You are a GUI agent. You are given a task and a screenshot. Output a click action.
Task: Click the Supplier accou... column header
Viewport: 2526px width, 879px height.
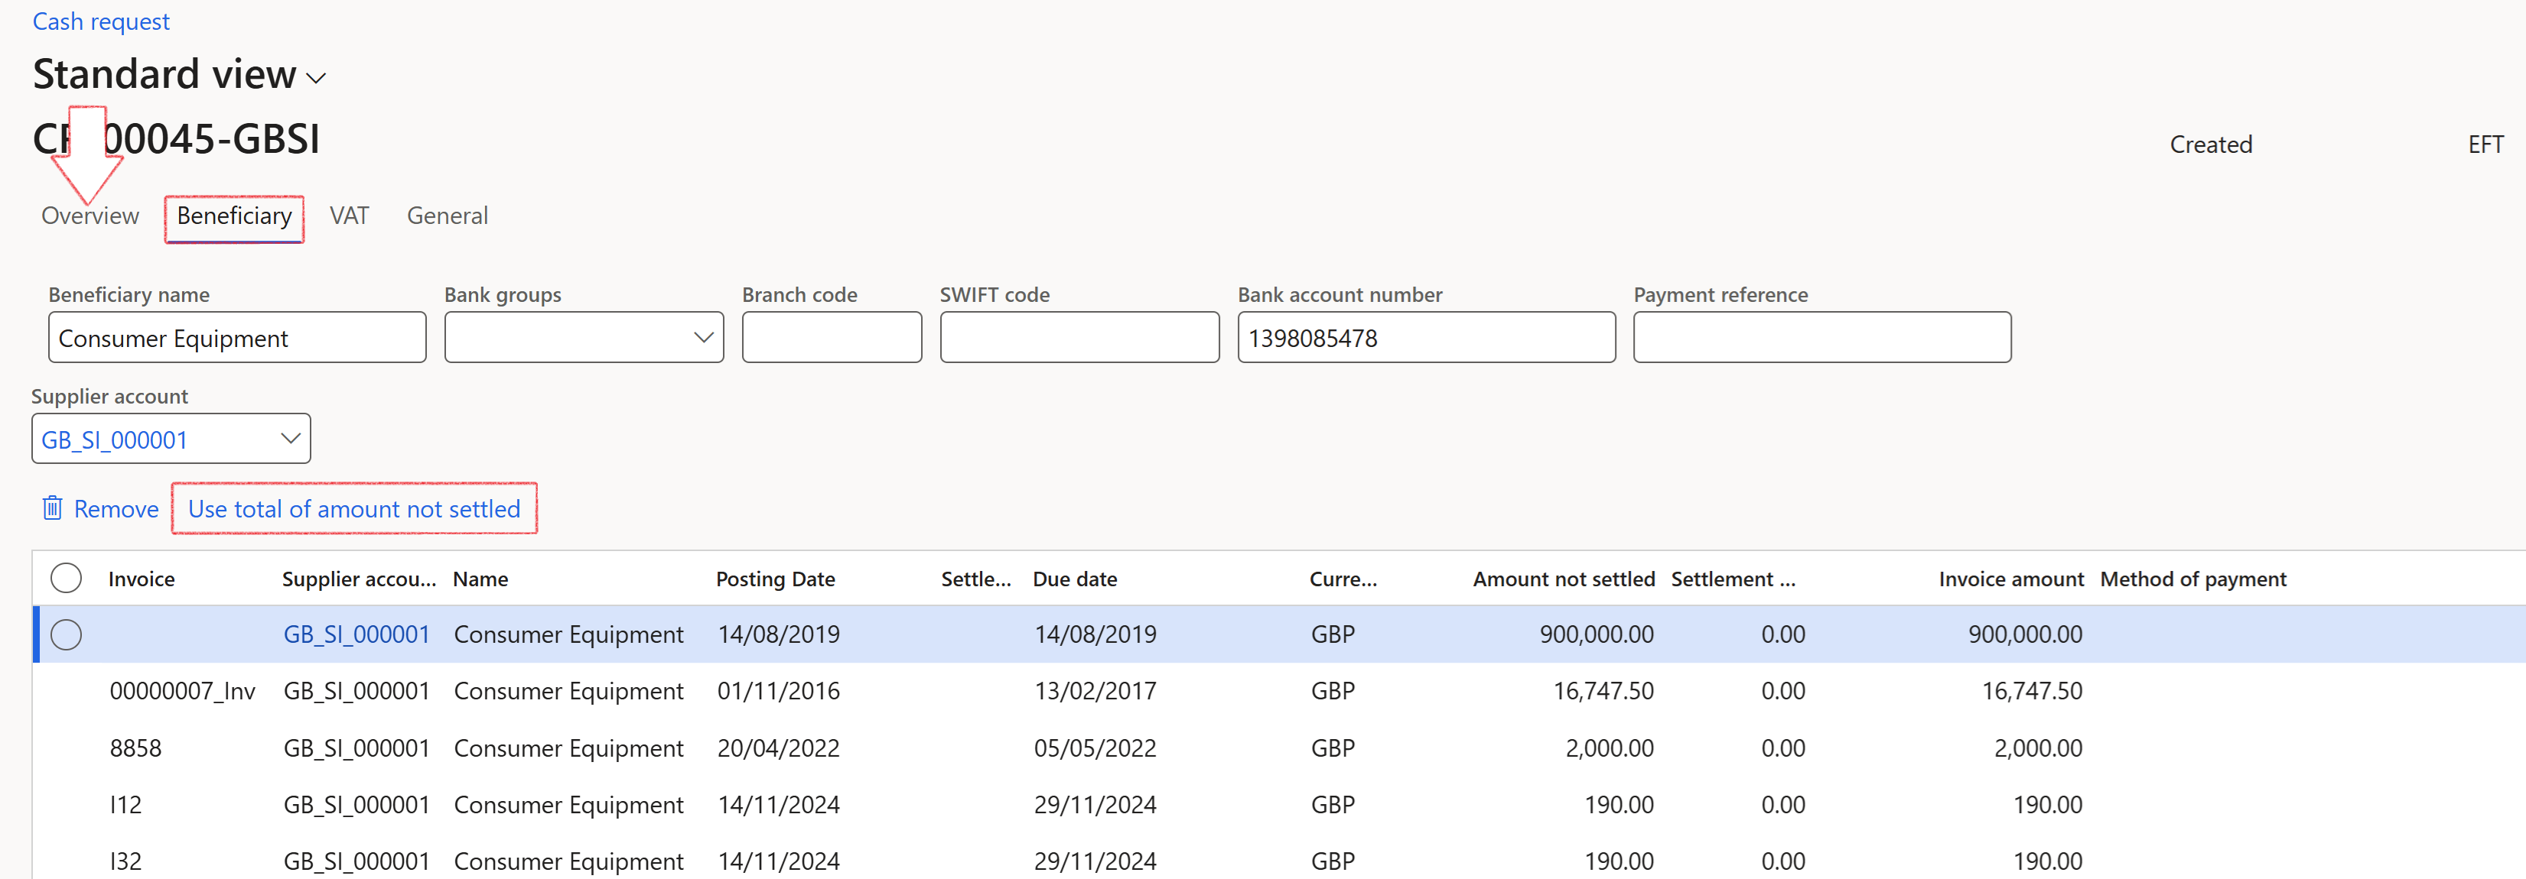tap(359, 579)
